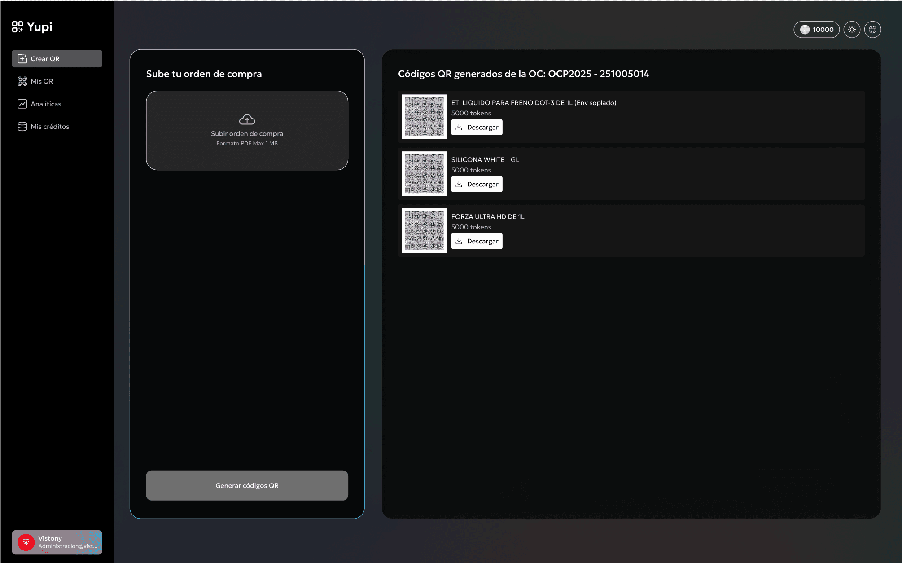Viewport: 902px width, 563px height.
Task: Click the Crear QR sidebar icon
Action: coord(22,59)
